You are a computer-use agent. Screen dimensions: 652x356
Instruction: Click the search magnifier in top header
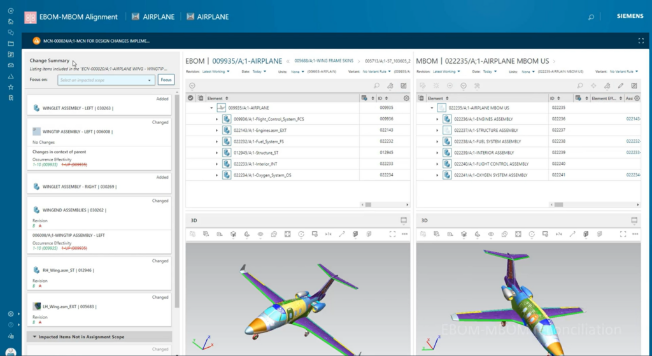coord(592,17)
